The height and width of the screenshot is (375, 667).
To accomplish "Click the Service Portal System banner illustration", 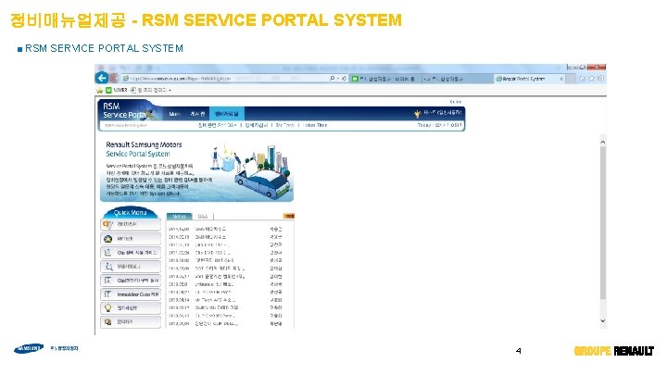I will click(251, 172).
